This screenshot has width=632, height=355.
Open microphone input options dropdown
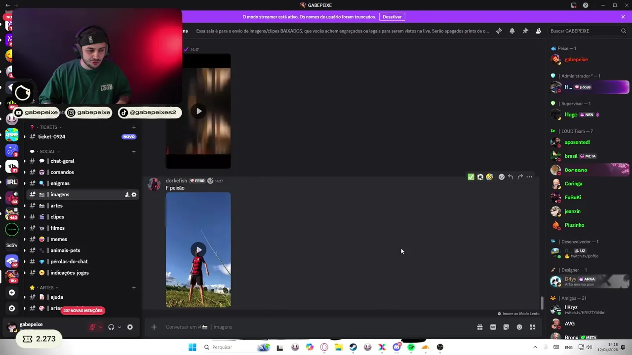(101, 327)
